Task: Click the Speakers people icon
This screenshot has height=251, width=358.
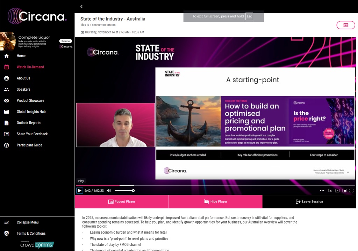Action: (x=7, y=89)
